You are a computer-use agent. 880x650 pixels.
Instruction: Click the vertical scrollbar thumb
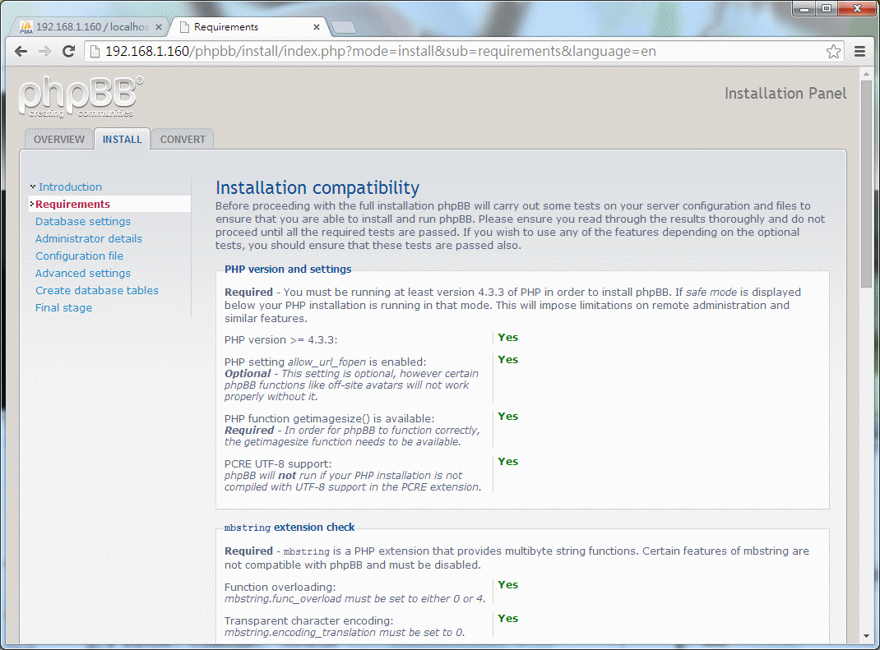tap(866, 185)
